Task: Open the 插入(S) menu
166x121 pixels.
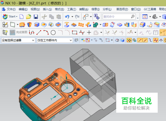Action: [x=47, y=9]
